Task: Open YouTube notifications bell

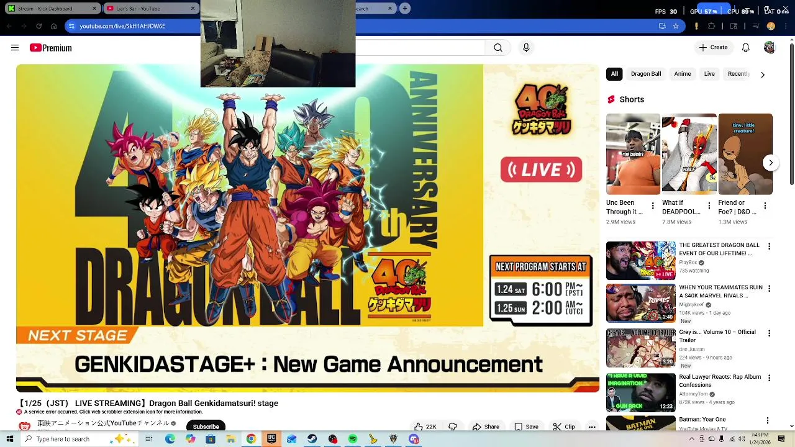Action: coord(746,48)
